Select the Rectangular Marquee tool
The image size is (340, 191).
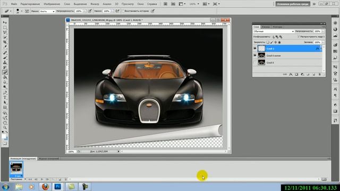(x=5, y=28)
